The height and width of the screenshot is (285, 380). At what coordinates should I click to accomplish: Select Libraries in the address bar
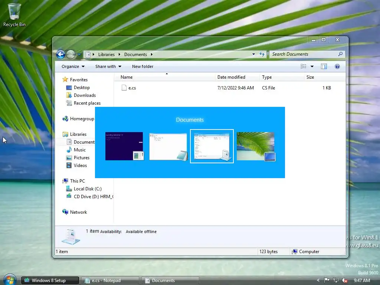pos(107,55)
